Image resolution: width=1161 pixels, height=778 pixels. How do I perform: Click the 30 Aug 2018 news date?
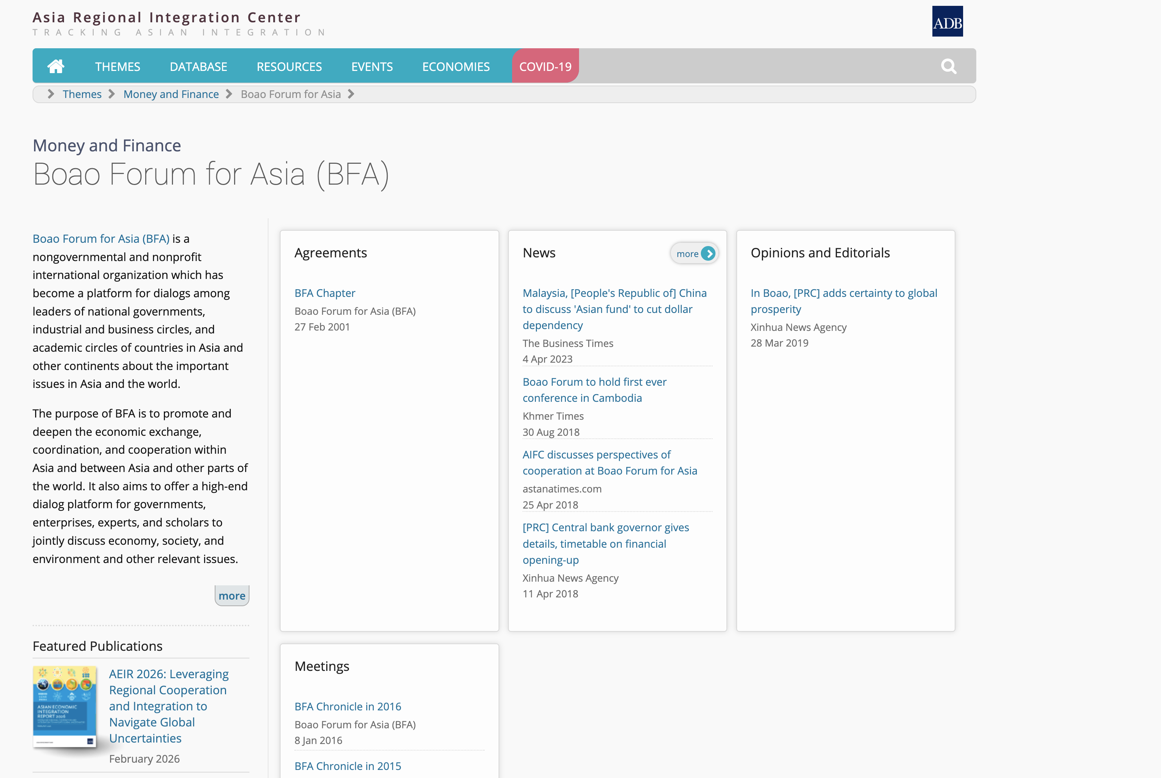(x=551, y=432)
